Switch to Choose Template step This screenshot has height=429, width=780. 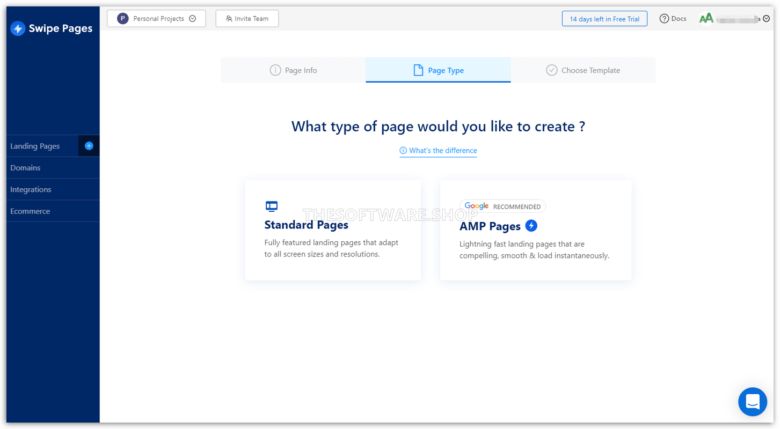point(583,70)
